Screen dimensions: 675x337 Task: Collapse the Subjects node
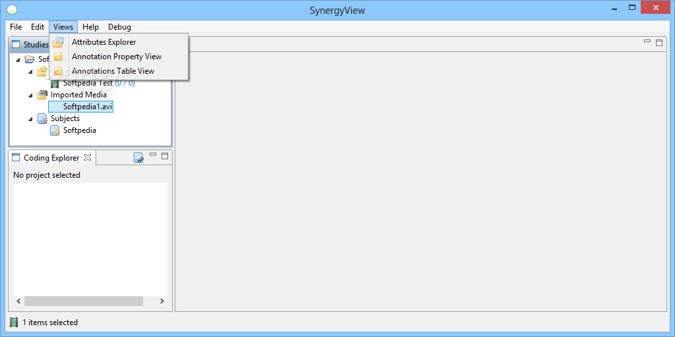point(30,118)
